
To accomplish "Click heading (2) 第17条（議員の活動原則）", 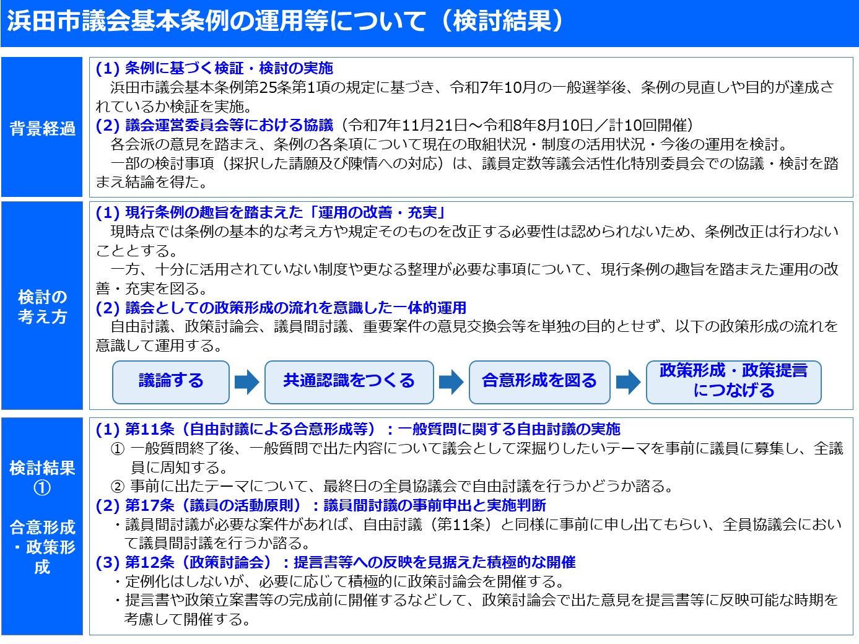I will tap(321, 505).
